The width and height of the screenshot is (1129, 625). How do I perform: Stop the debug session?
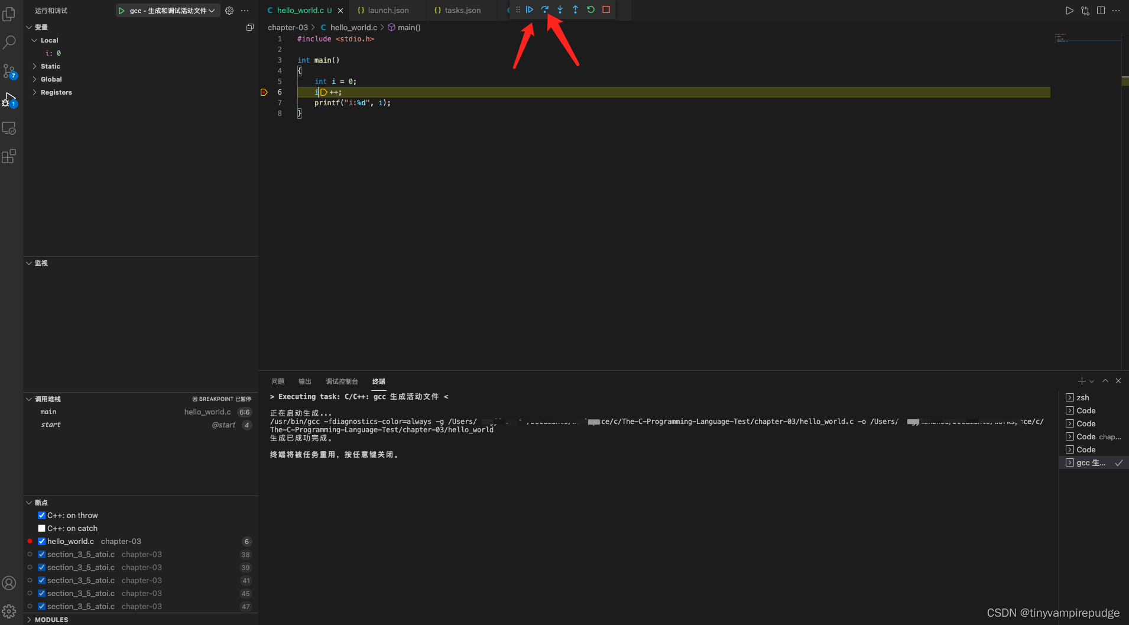(x=606, y=9)
